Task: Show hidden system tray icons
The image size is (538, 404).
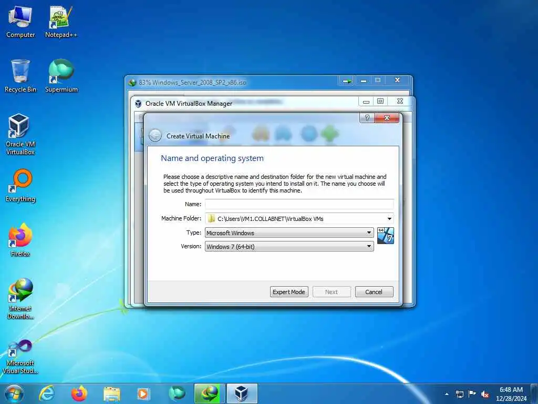Action: (x=447, y=394)
